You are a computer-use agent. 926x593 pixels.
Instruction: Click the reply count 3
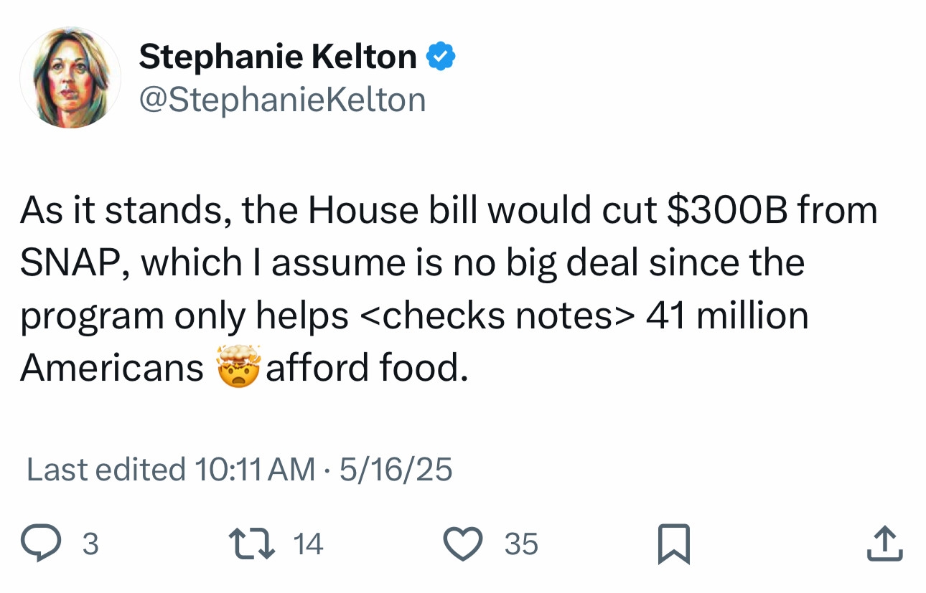90,544
